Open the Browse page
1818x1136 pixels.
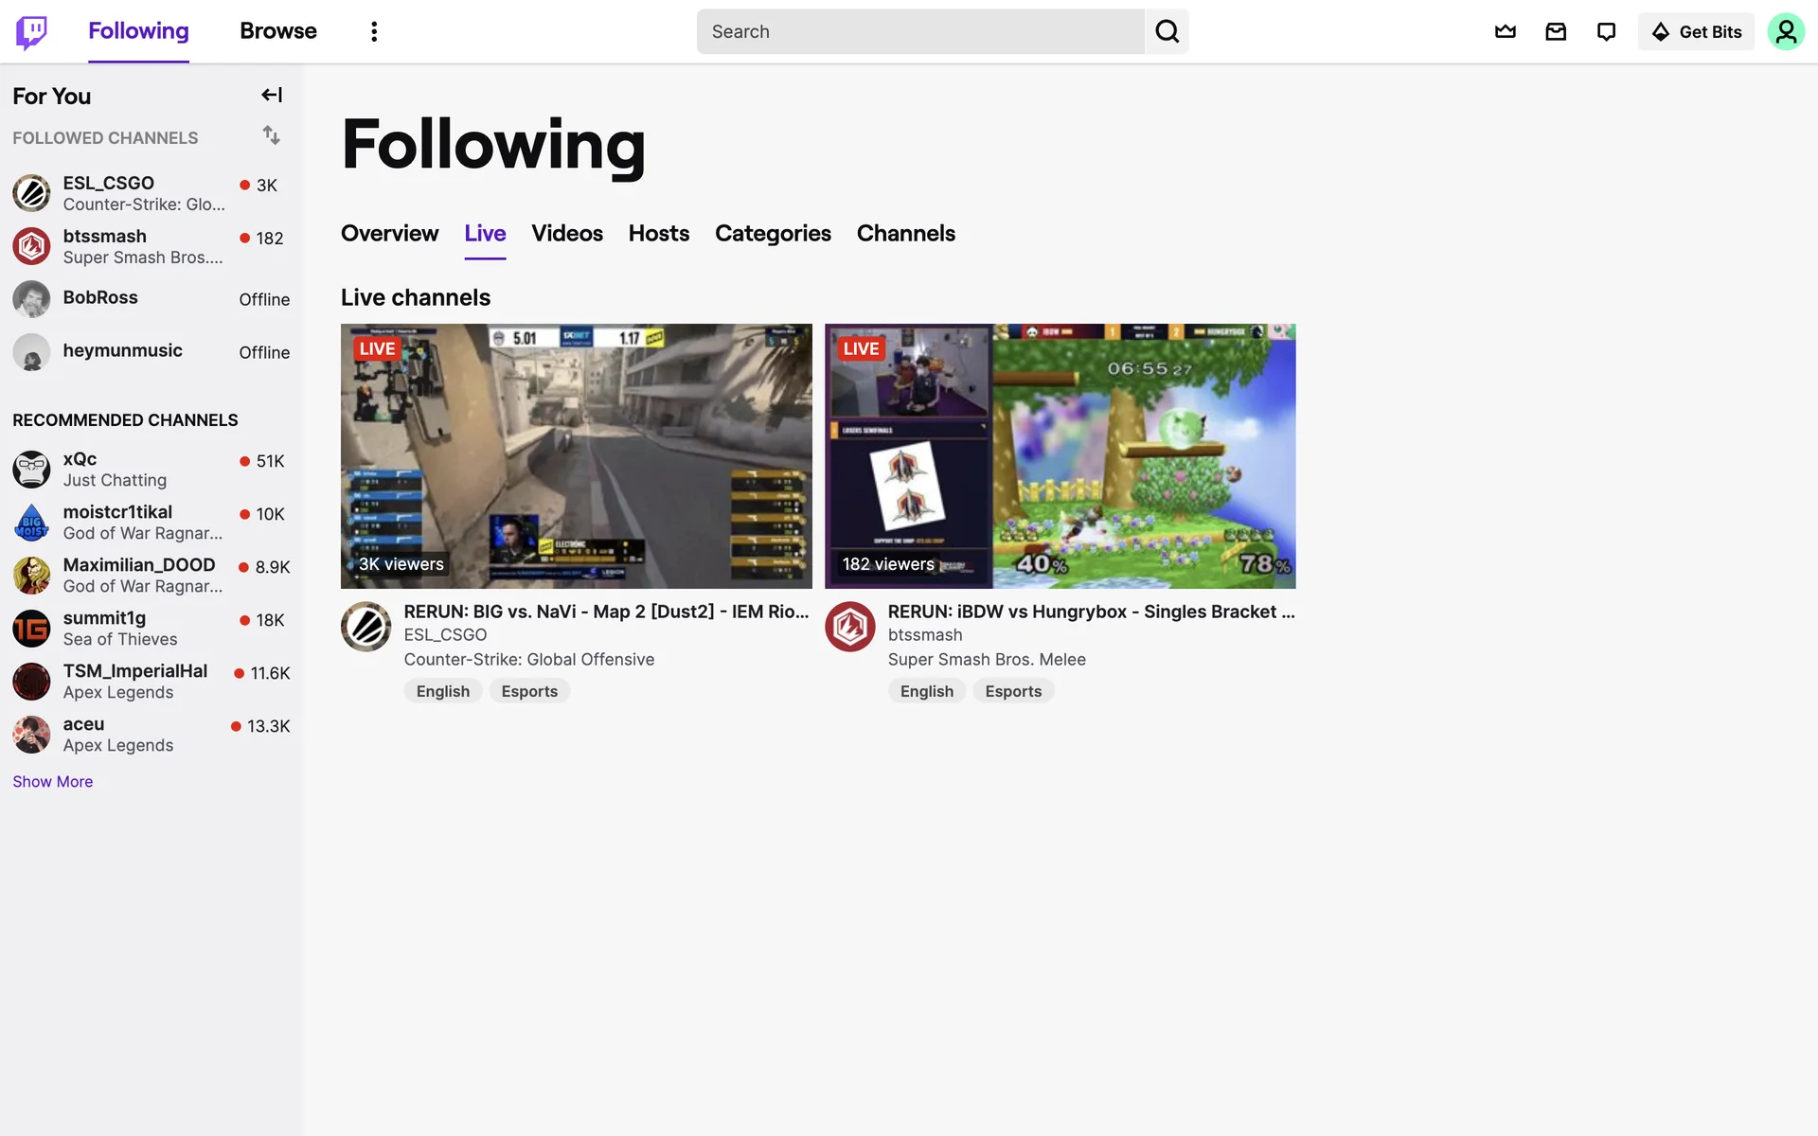pyautogui.click(x=277, y=31)
